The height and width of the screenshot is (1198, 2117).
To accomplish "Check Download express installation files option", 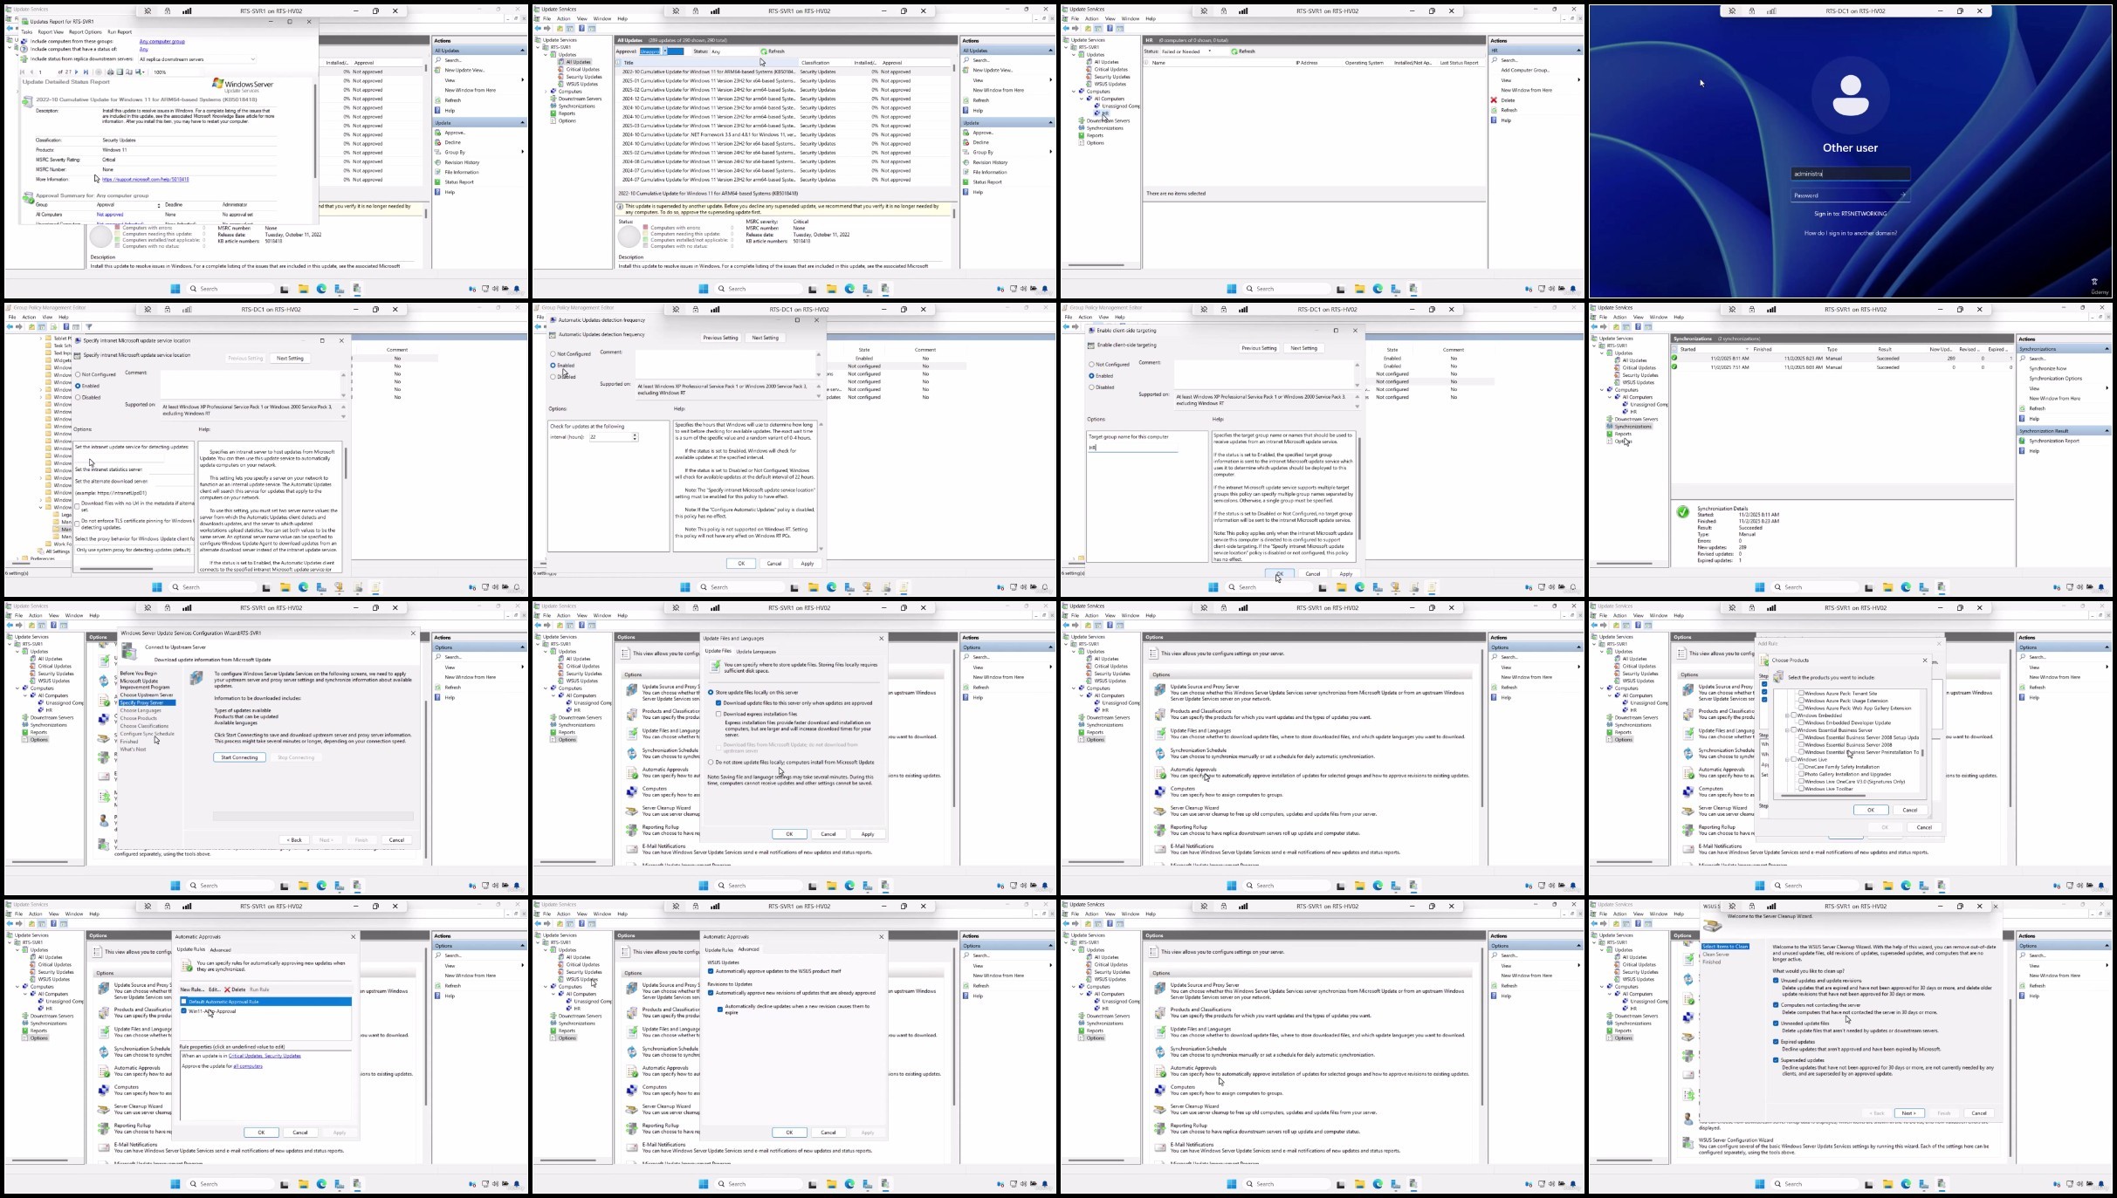I will pyautogui.click(x=718, y=714).
